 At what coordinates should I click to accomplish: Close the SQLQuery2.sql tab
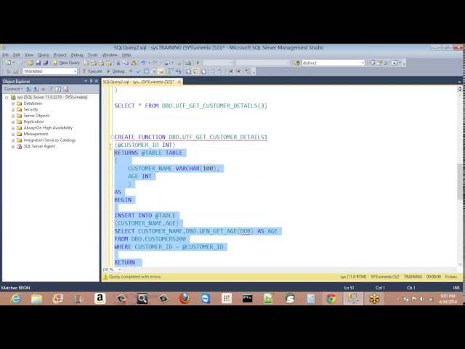point(179,81)
